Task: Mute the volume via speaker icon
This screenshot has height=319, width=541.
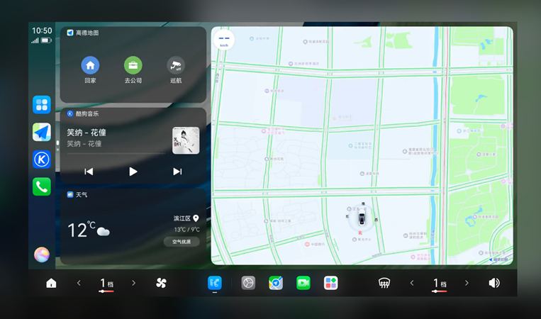Action: click(493, 283)
